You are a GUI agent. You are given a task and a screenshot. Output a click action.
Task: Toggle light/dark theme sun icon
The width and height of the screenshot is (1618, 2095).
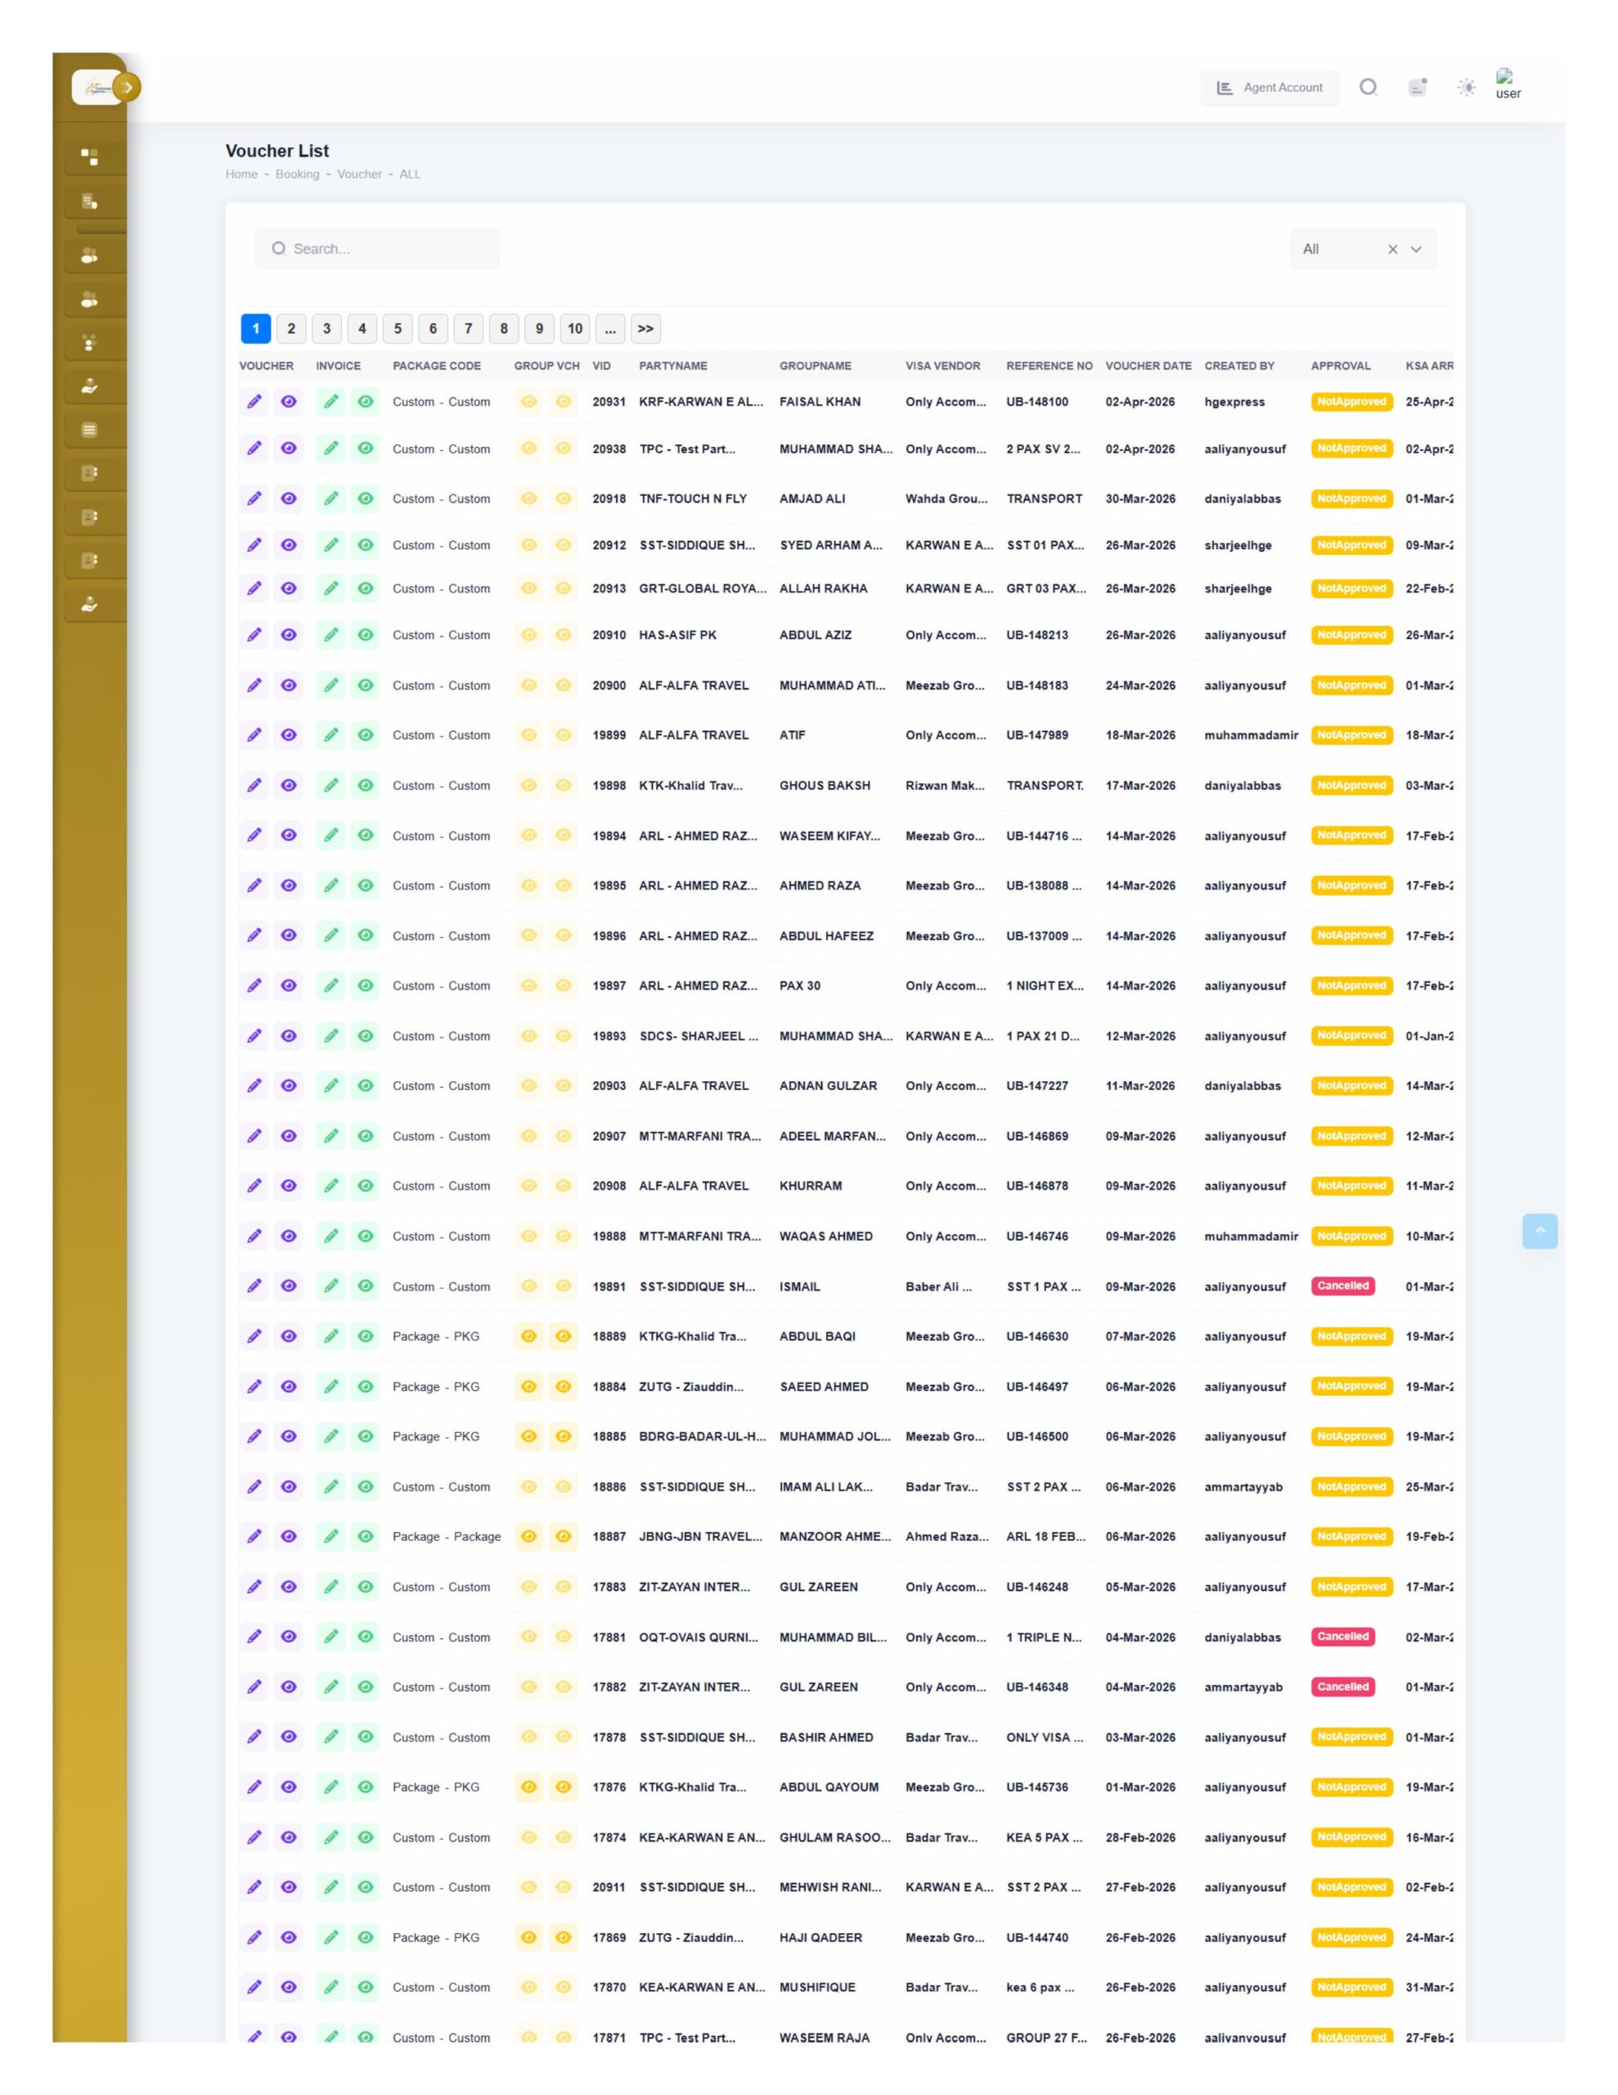point(1466,88)
